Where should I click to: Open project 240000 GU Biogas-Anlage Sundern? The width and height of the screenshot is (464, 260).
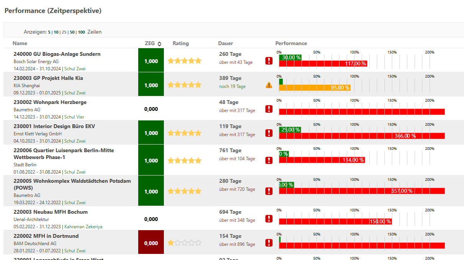pos(57,54)
